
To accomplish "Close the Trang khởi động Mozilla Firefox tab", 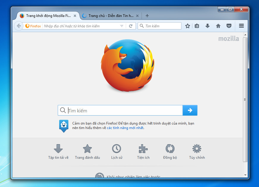I will coord(75,16).
